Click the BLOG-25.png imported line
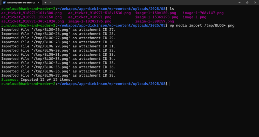The width and height of the screenshot is (259, 137). 58,30
